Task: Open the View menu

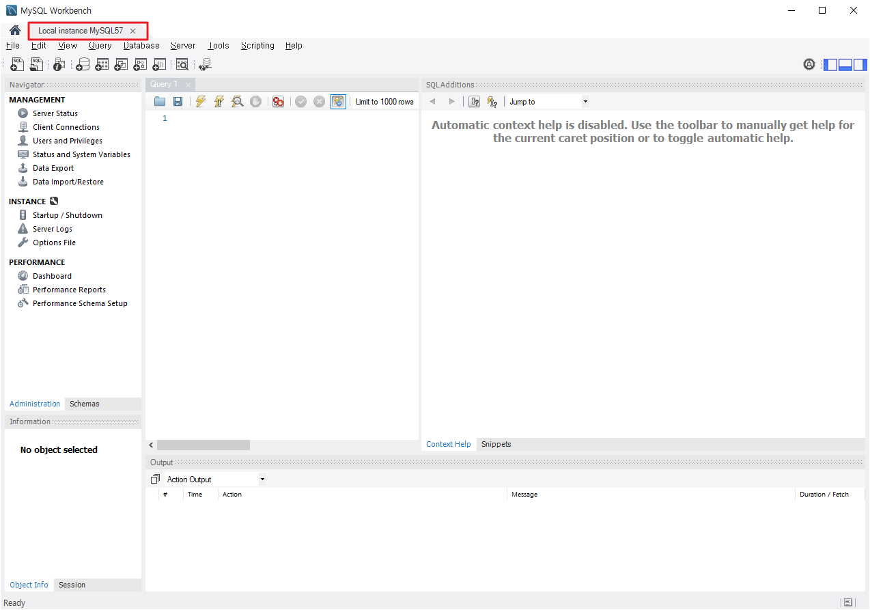Action: pyautogui.click(x=68, y=46)
